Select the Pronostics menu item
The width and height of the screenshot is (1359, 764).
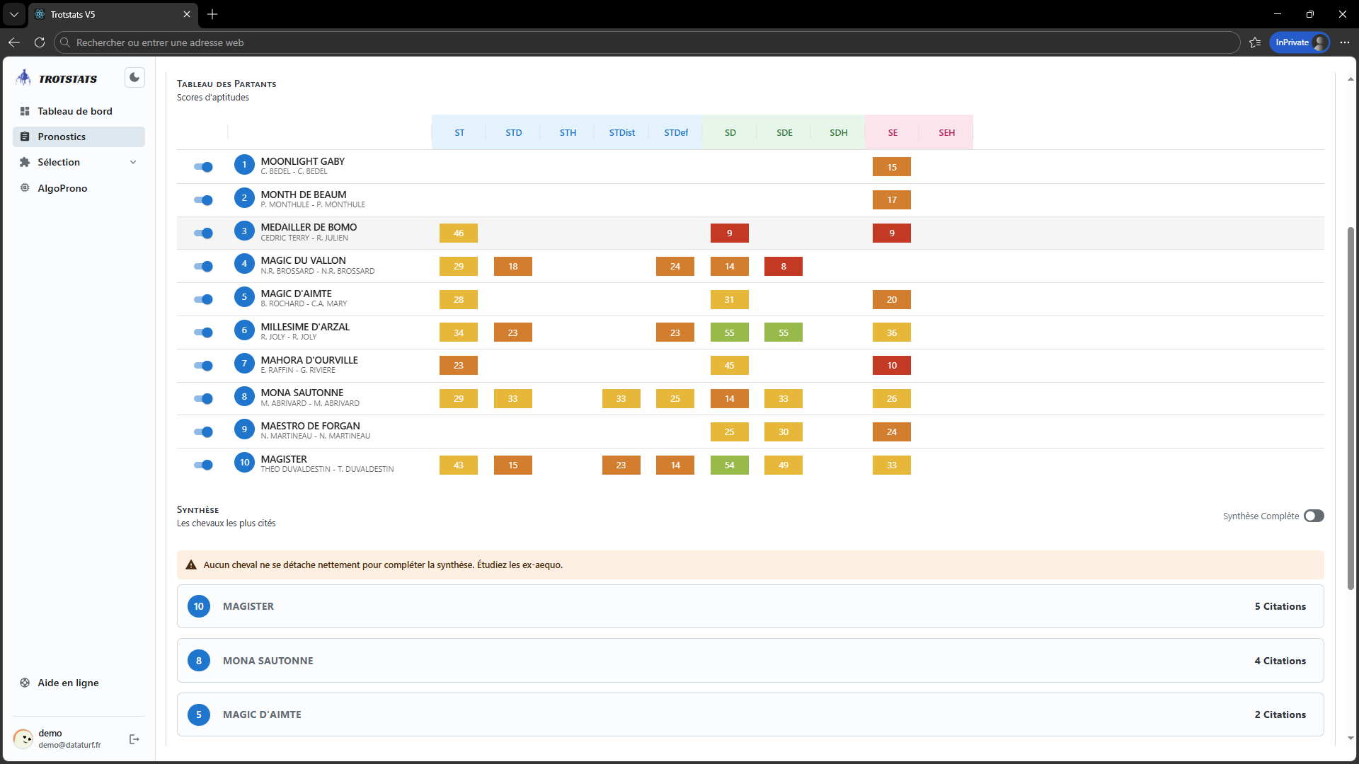pyautogui.click(x=62, y=137)
